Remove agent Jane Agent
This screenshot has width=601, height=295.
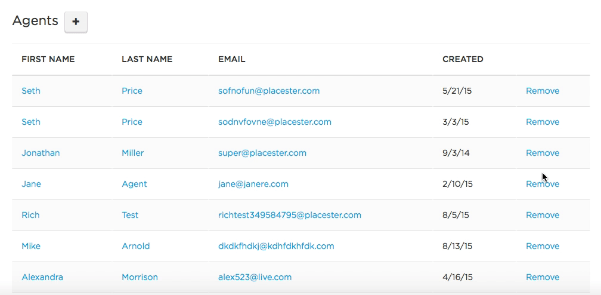543,185
